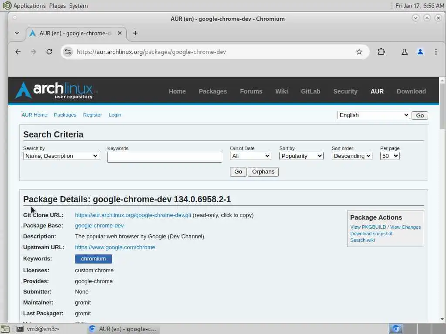Click the page vertical scrollbar thumb
This screenshot has height=334, width=446.
pyautogui.click(x=442, y=106)
